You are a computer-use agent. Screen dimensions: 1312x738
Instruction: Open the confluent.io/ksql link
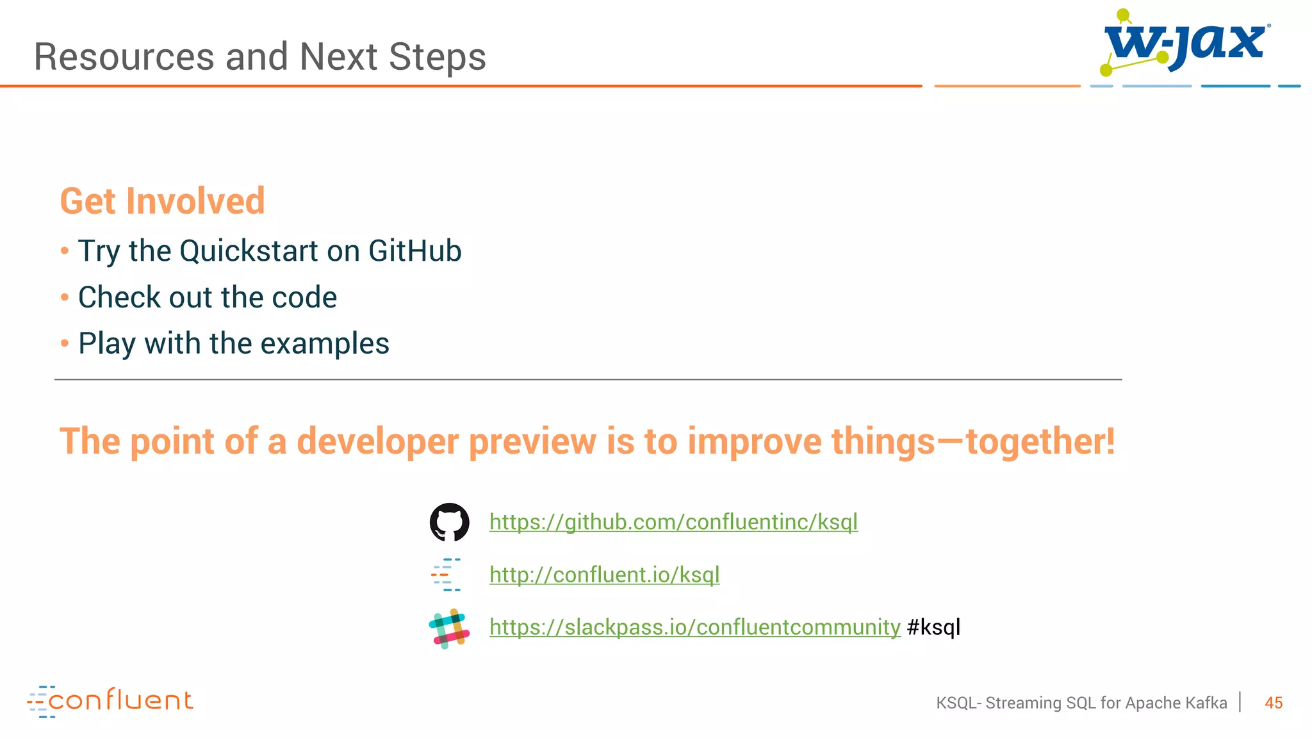pyautogui.click(x=604, y=575)
